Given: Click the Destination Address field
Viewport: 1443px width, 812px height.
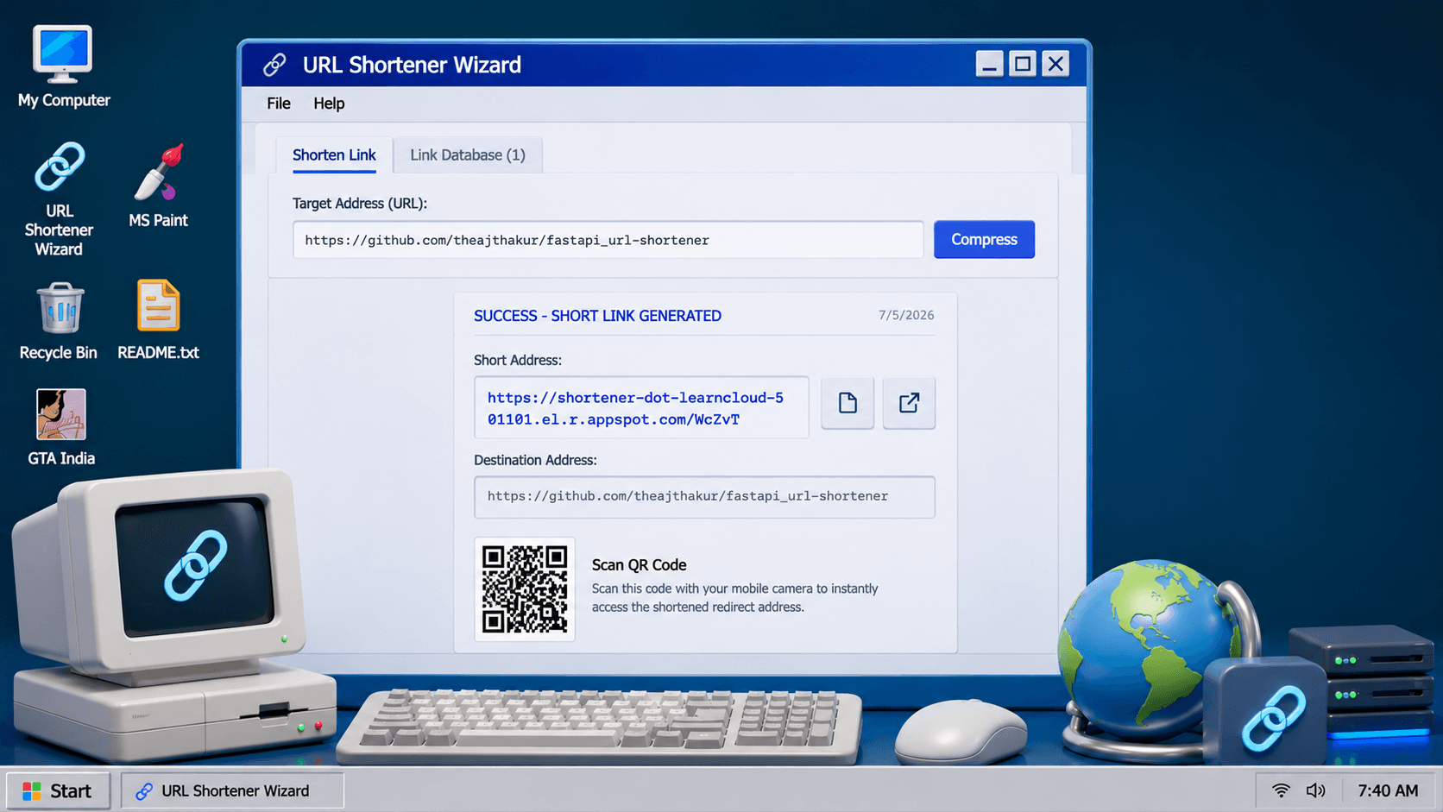Looking at the screenshot, I should [704, 496].
